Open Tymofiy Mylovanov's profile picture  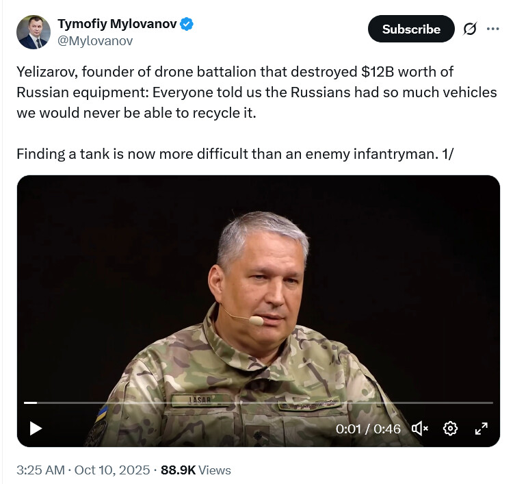pos(34,31)
